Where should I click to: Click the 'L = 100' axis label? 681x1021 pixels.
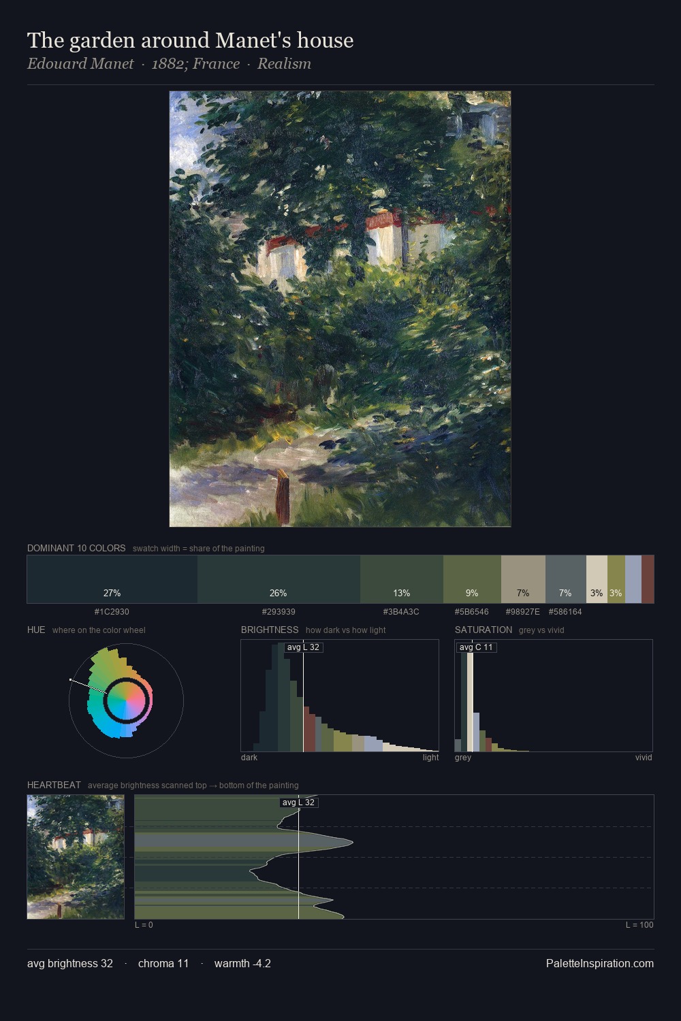coord(639,925)
